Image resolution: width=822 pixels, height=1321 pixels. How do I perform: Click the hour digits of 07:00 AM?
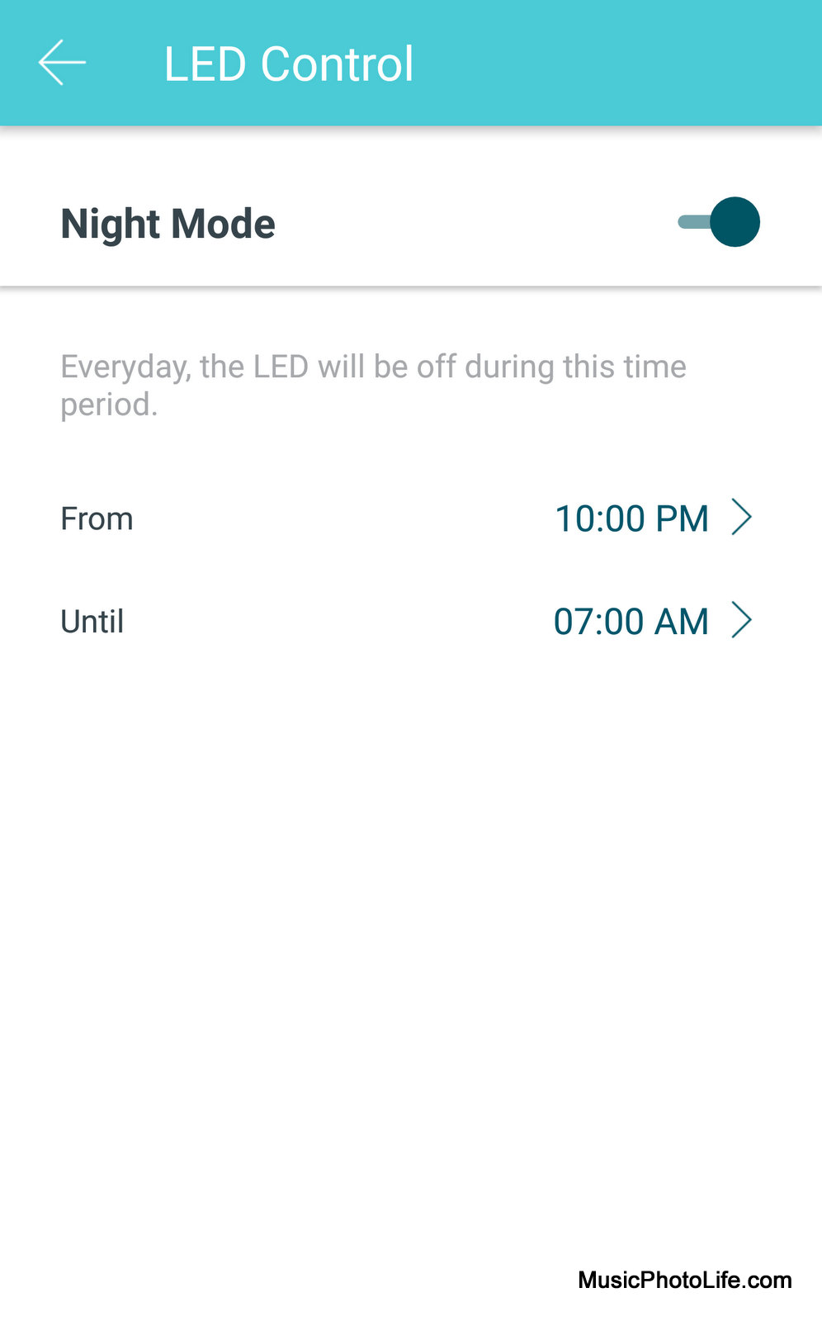[x=573, y=622]
